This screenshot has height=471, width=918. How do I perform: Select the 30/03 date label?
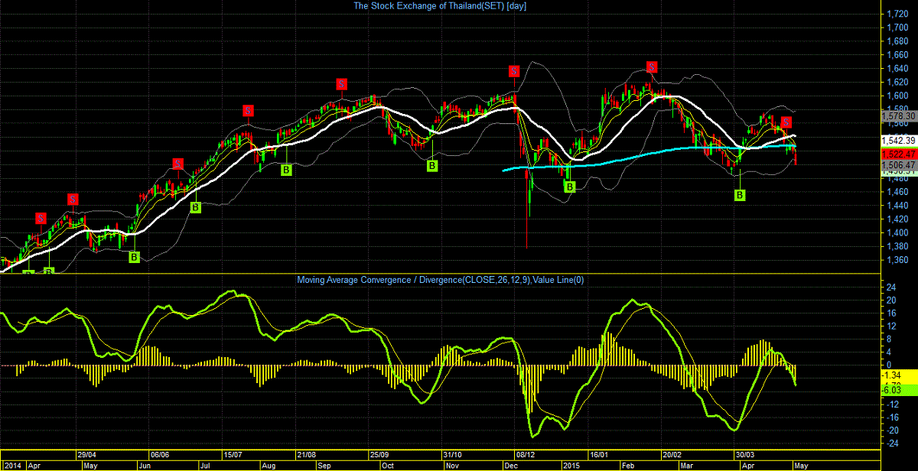point(747,453)
